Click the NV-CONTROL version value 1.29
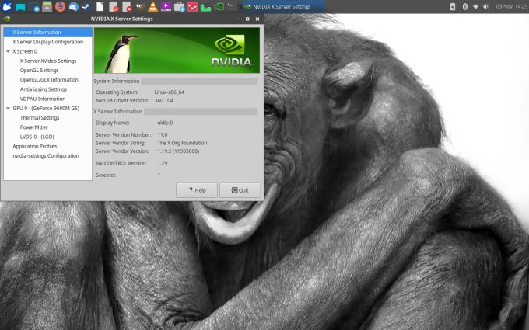 point(163,163)
